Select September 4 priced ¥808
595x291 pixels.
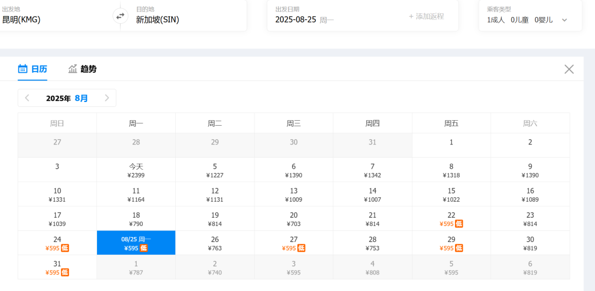tap(372, 267)
